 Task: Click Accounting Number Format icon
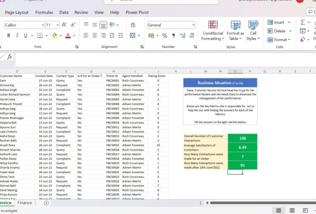pos(151,36)
